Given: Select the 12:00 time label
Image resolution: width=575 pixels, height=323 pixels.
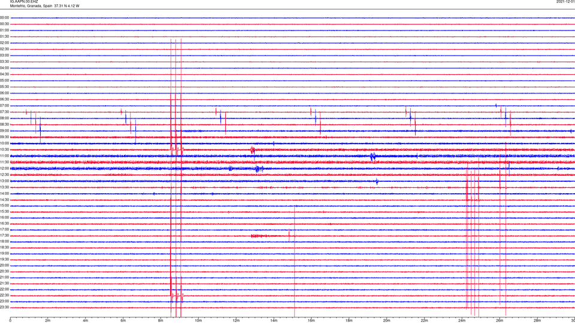Looking at the screenshot, I should click(x=4, y=168).
